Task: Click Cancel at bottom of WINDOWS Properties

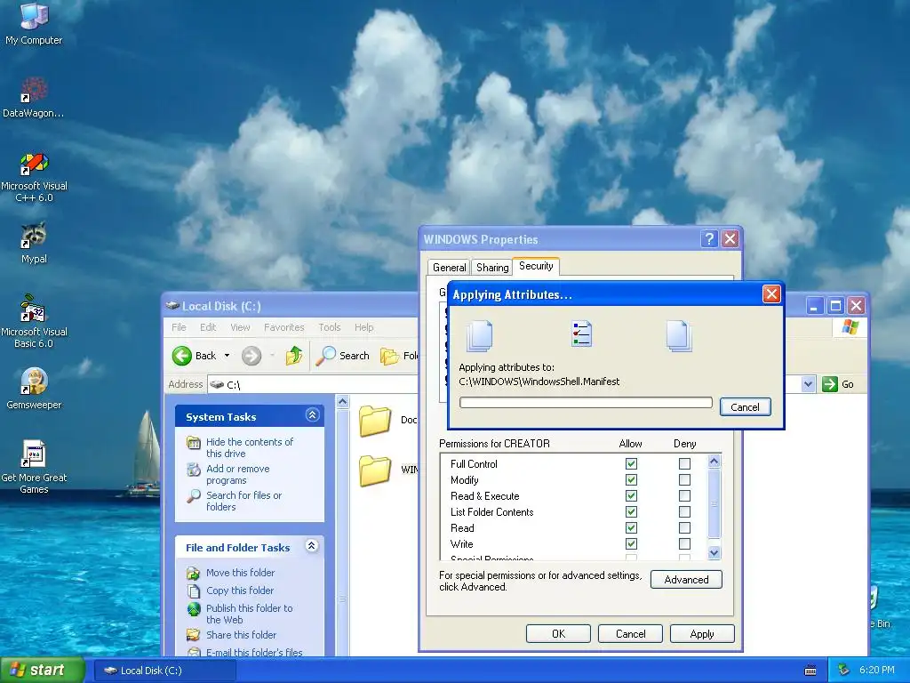Action: [x=630, y=633]
